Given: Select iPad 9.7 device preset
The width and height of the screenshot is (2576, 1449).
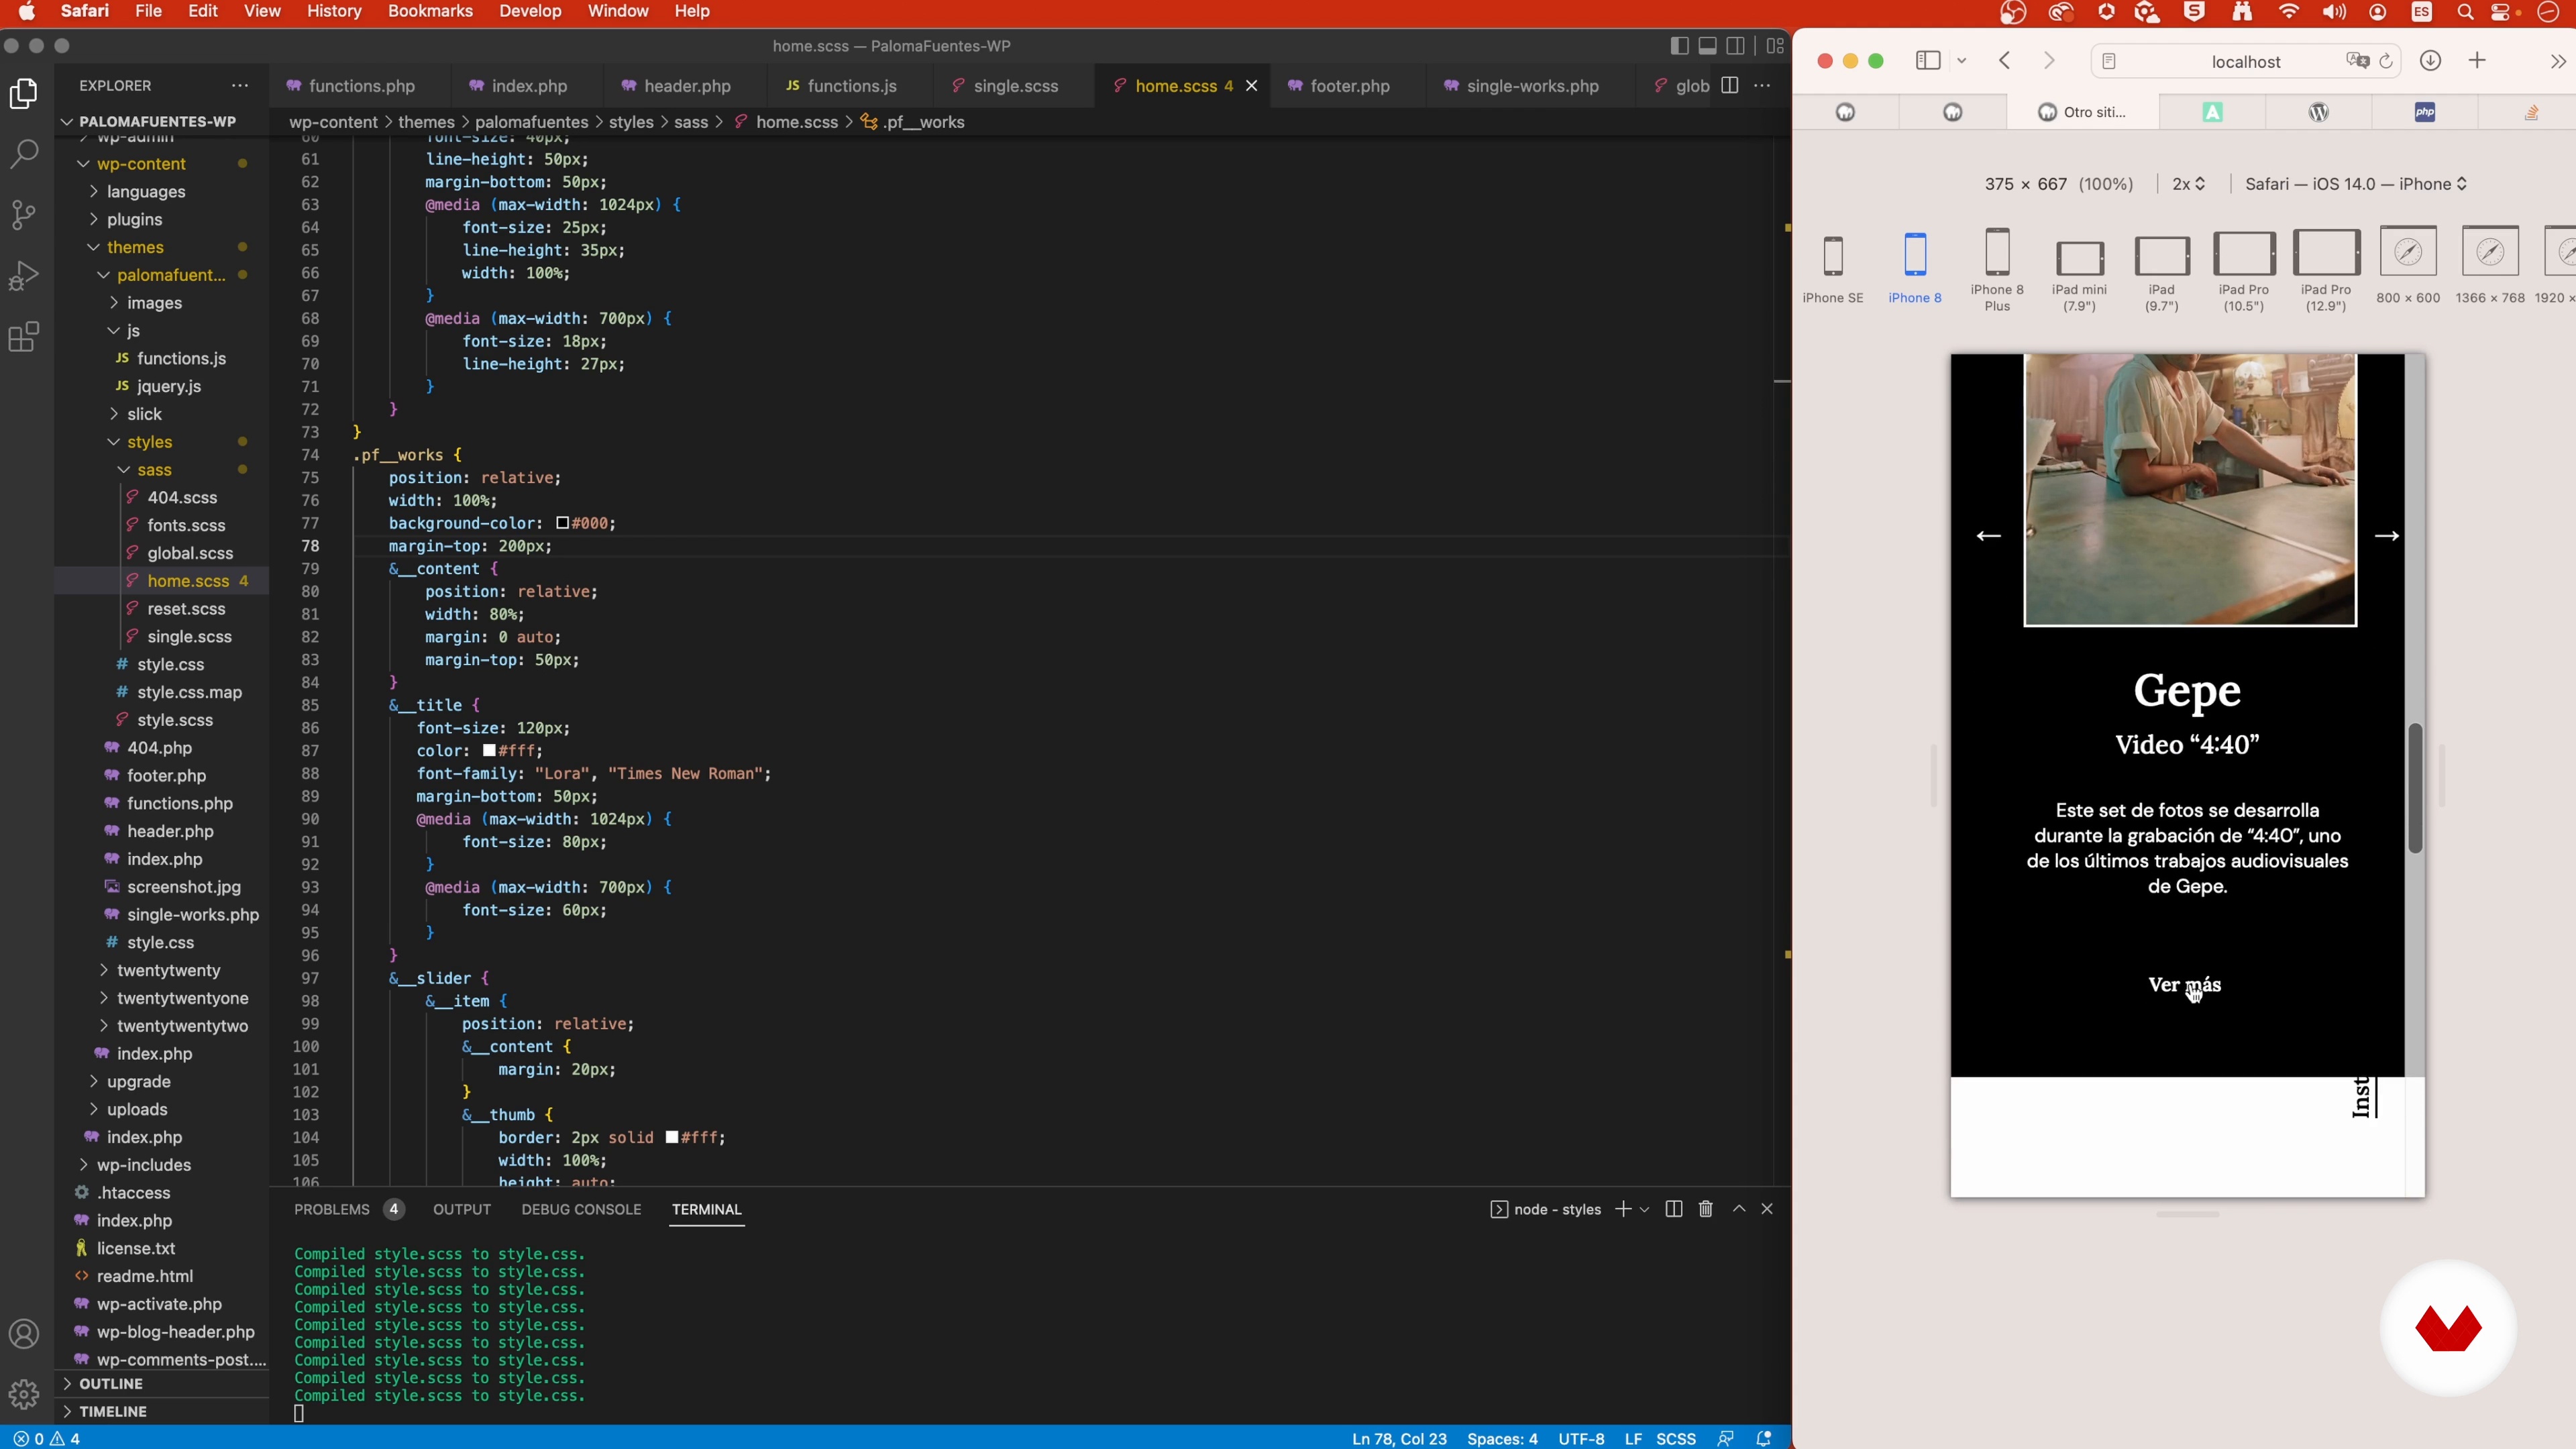Looking at the screenshot, I should [x=2161, y=274].
